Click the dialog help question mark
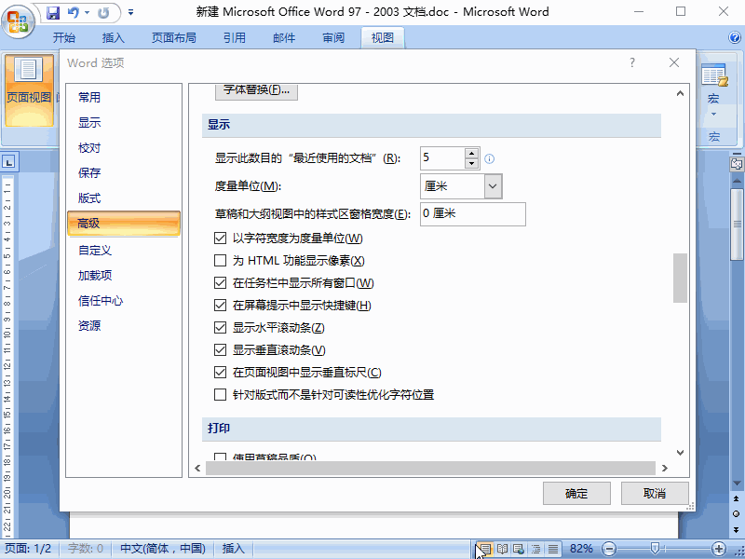The height and width of the screenshot is (559, 745). (632, 62)
